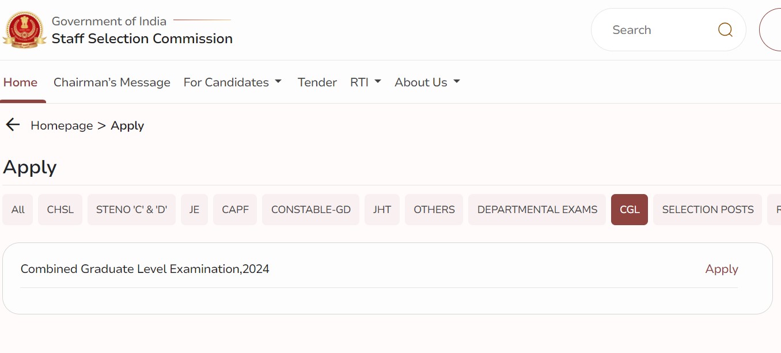The height and width of the screenshot is (353, 781).
Task: Select the All filter tab
Action: pyautogui.click(x=18, y=210)
